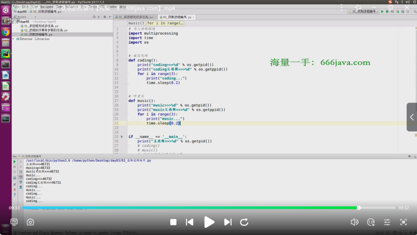The image size is (417, 235).
Task: Expand the External Libraries tree node
Action: click(14, 39)
